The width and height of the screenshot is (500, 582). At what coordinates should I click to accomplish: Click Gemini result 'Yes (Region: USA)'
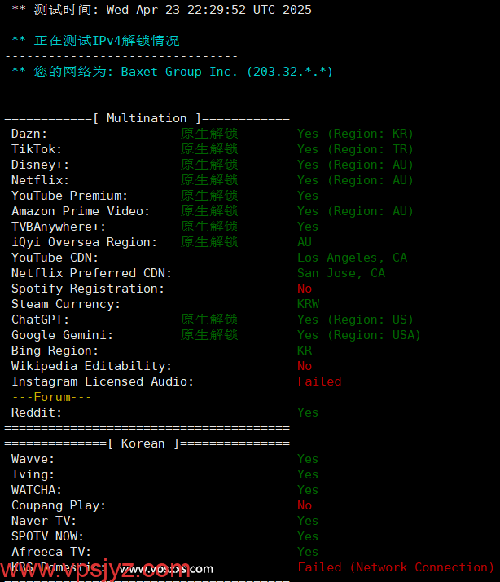click(x=358, y=335)
